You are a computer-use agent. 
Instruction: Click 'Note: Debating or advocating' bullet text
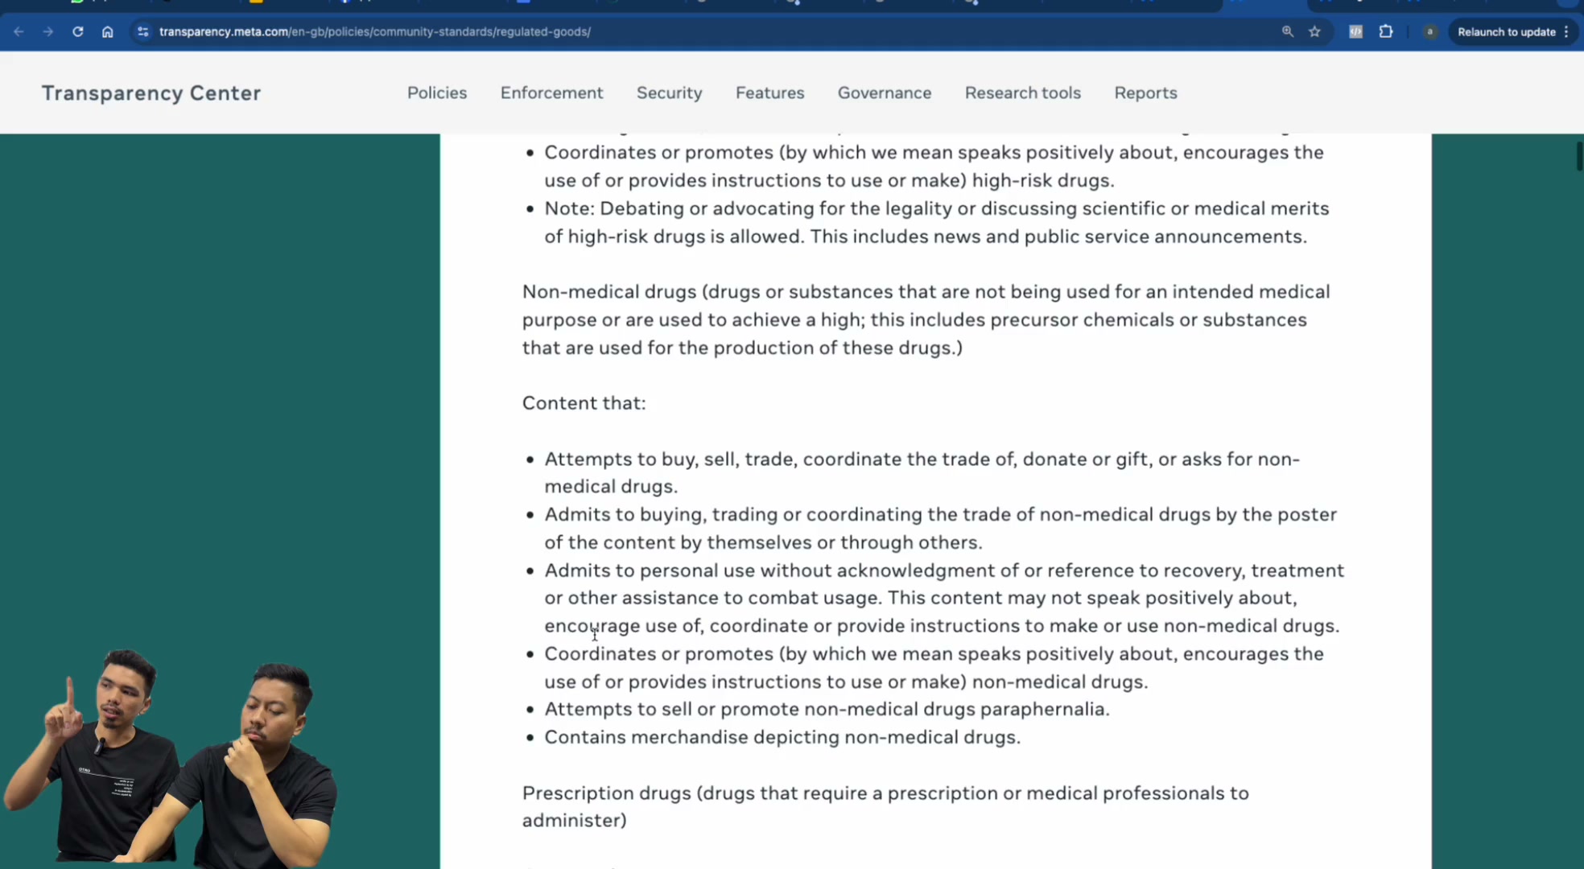[937, 222]
